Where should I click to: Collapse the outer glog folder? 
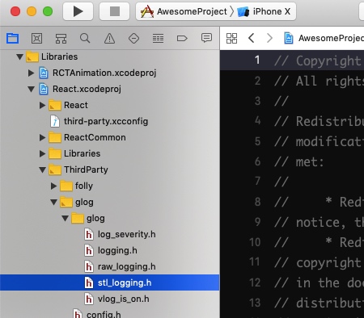click(54, 202)
